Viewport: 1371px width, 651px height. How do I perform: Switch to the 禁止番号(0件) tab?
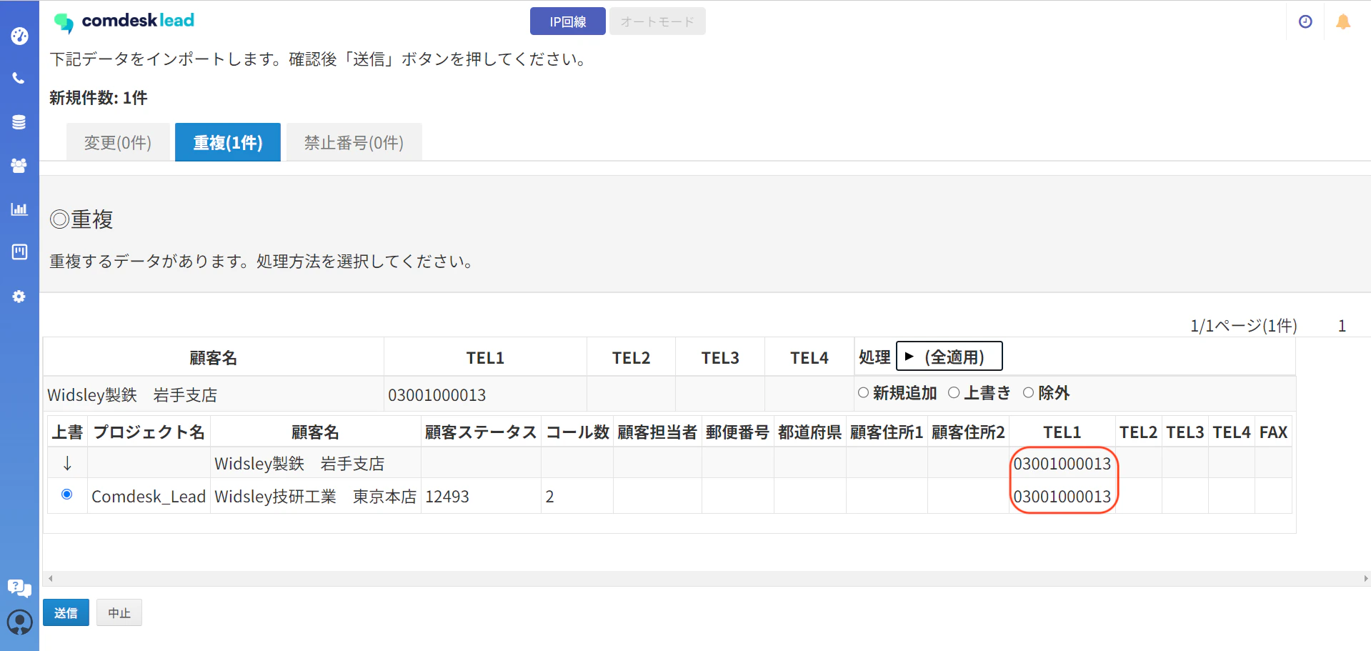point(354,142)
